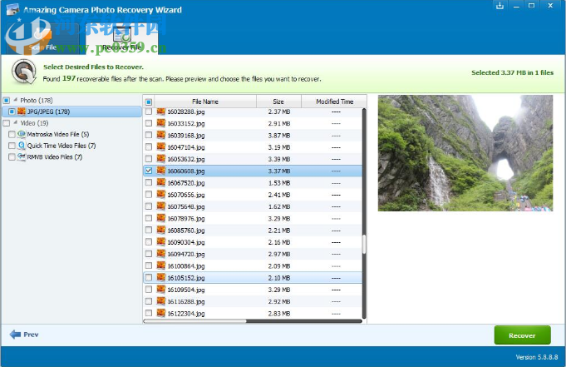Sort by the Size column header
Screen dimensions: 566x367
(278, 102)
